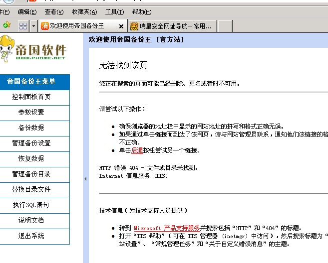Open the quick tabs grid icon
Image resolution: width=328 pixels, height=263 pixels.
point(23,26)
